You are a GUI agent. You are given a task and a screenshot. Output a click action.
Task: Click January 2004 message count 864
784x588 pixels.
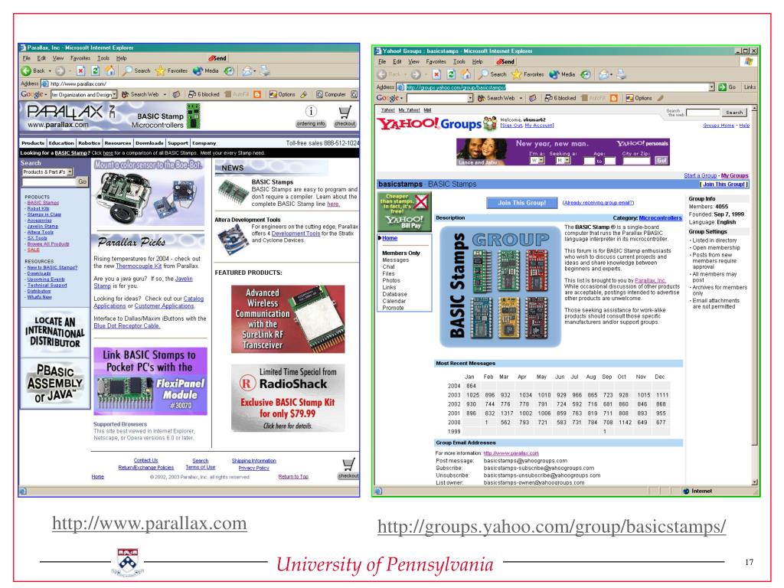coord(471,386)
